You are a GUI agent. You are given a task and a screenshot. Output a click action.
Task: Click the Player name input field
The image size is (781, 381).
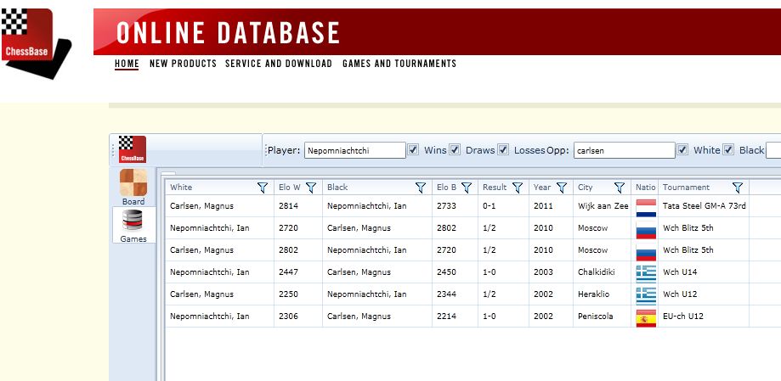coord(354,150)
